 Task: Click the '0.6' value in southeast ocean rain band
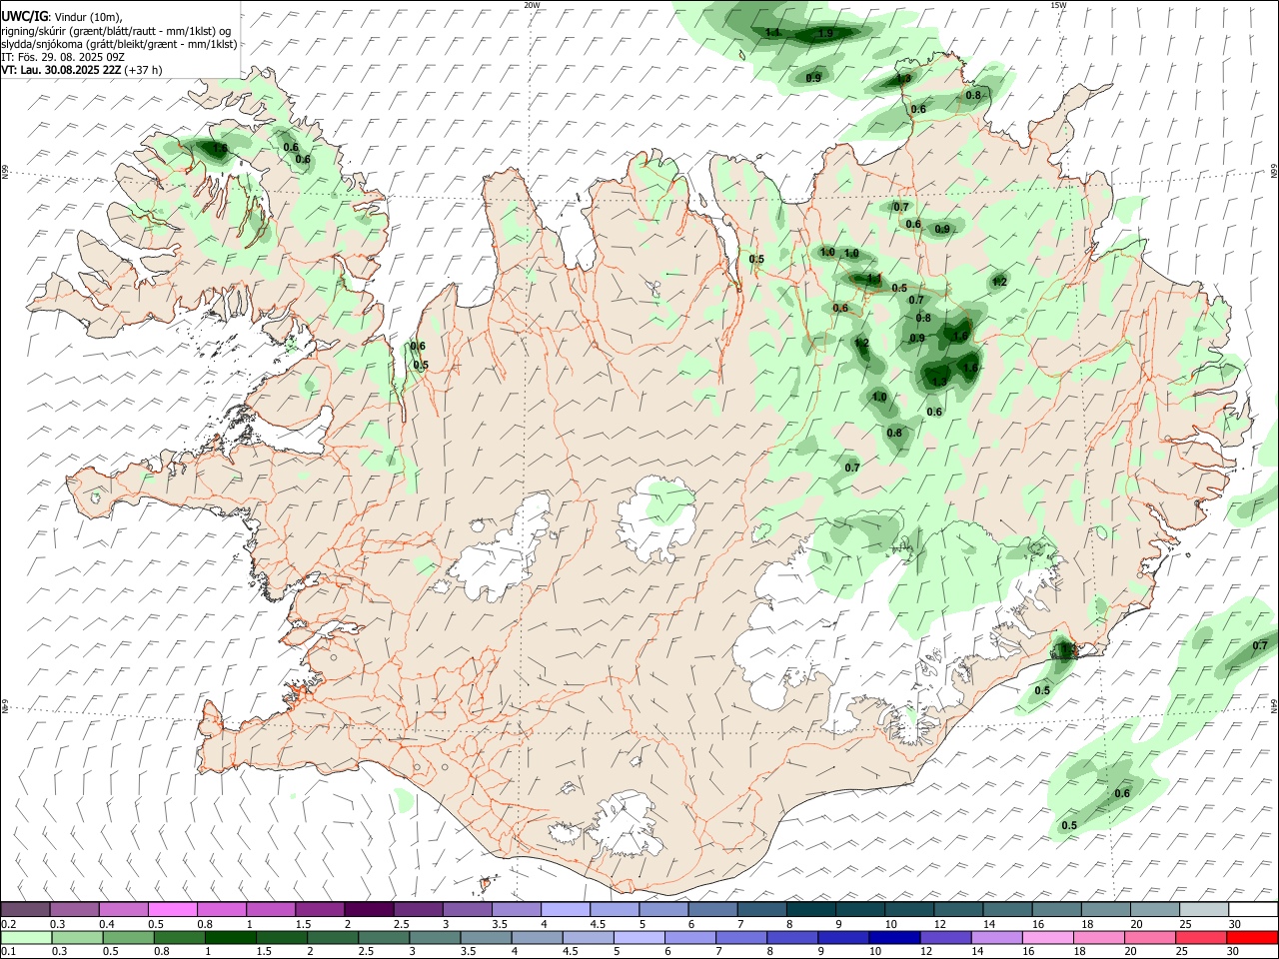tap(1122, 794)
